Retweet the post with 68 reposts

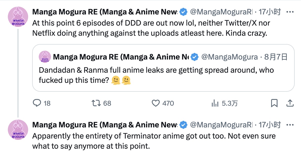pyautogui.click(x=96, y=103)
